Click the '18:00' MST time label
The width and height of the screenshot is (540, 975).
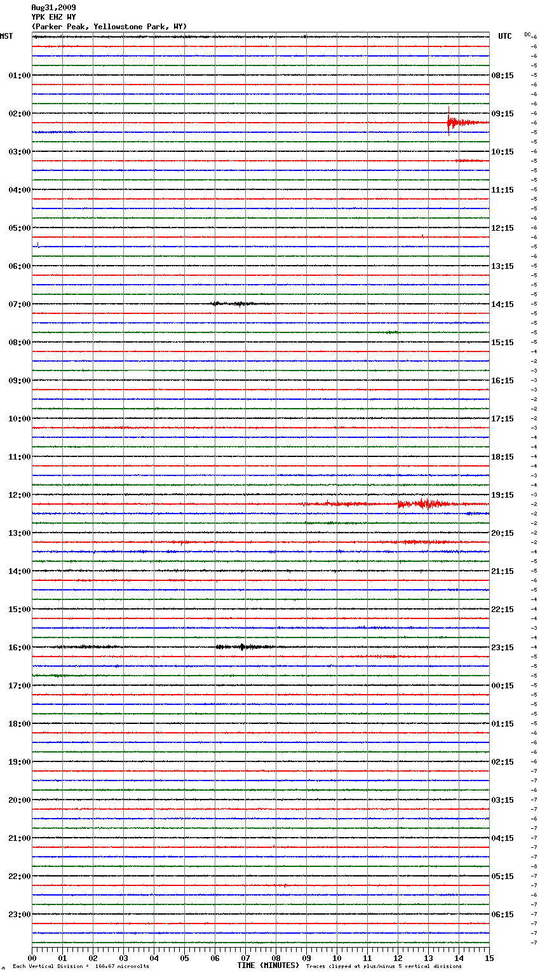(20, 724)
